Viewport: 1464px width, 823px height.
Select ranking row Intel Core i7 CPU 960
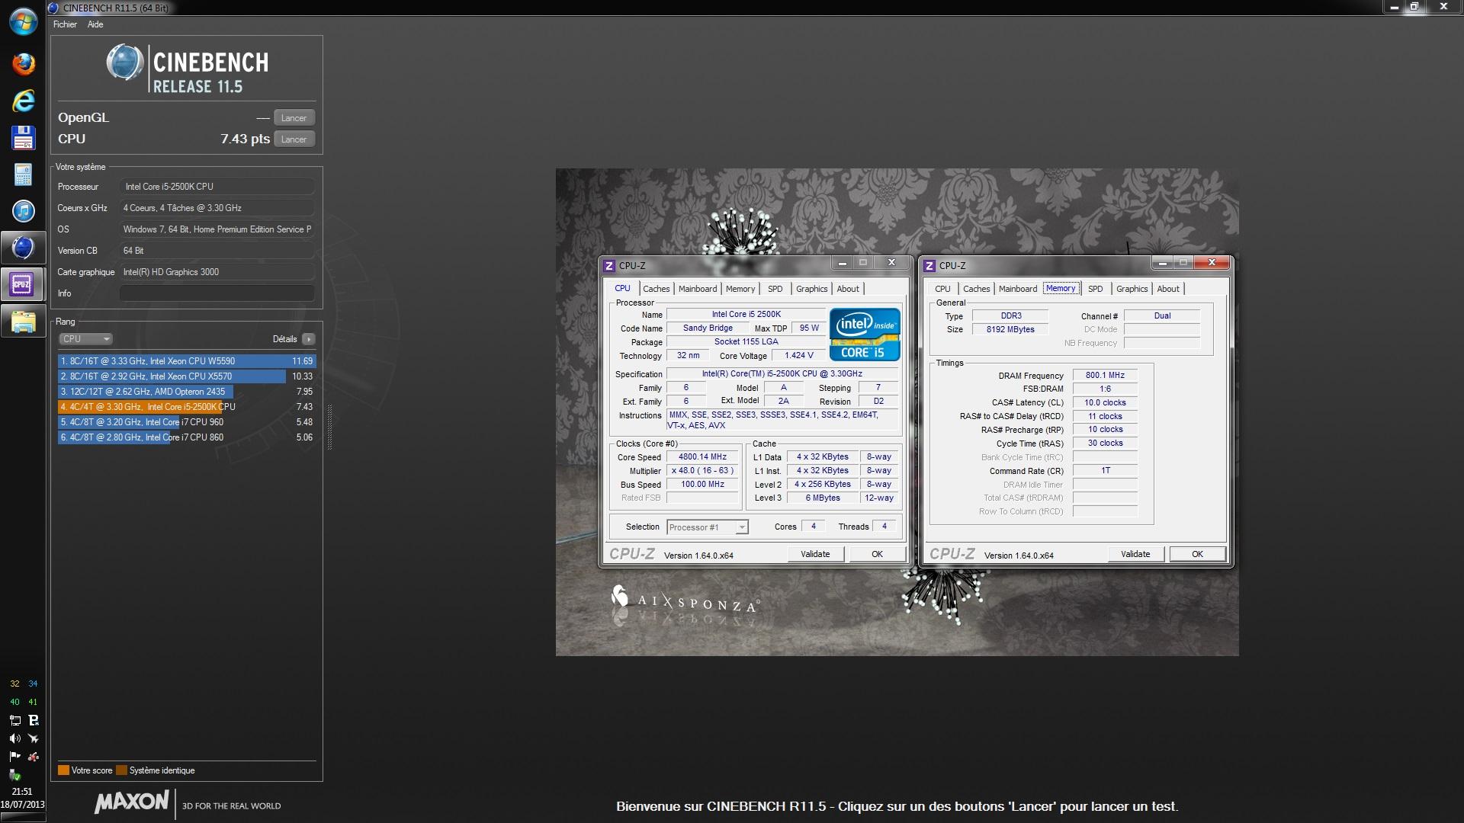187,422
